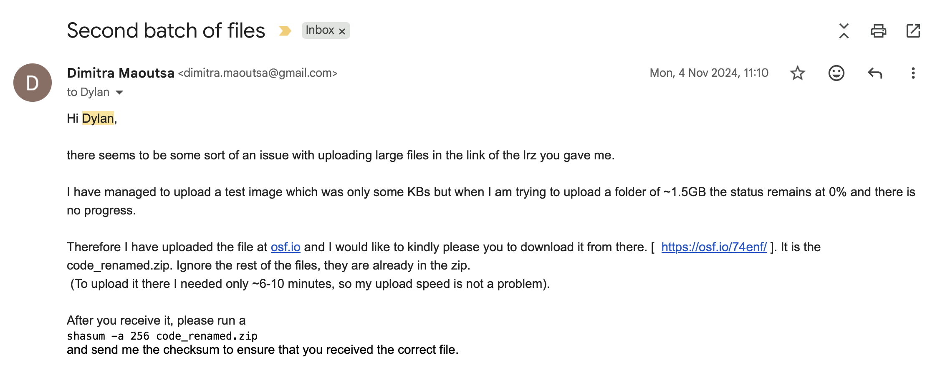Reply to Dimitra's email
Screen dimensions: 940x368
tap(875, 73)
